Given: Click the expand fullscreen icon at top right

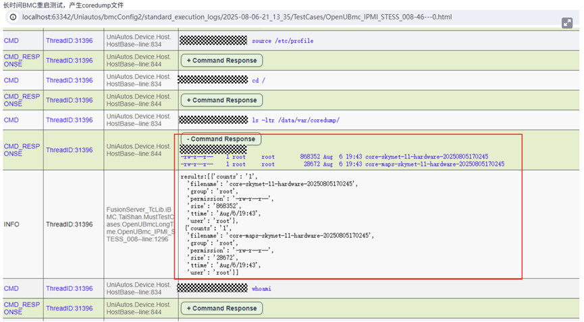Looking at the screenshot, I should click(567, 23).
